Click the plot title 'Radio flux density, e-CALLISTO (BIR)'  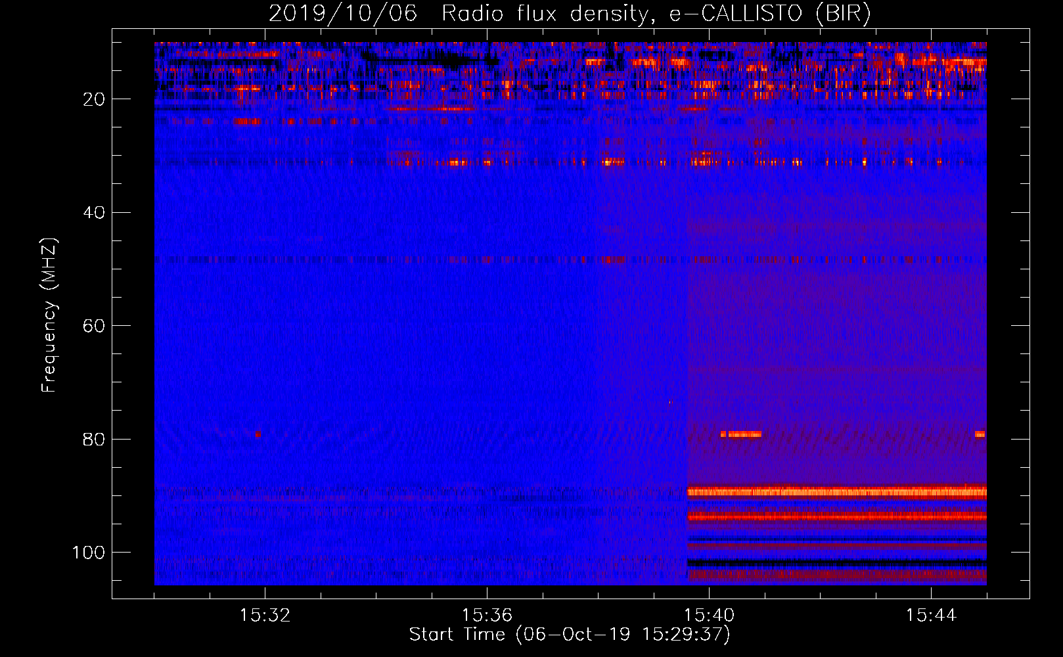656,13
